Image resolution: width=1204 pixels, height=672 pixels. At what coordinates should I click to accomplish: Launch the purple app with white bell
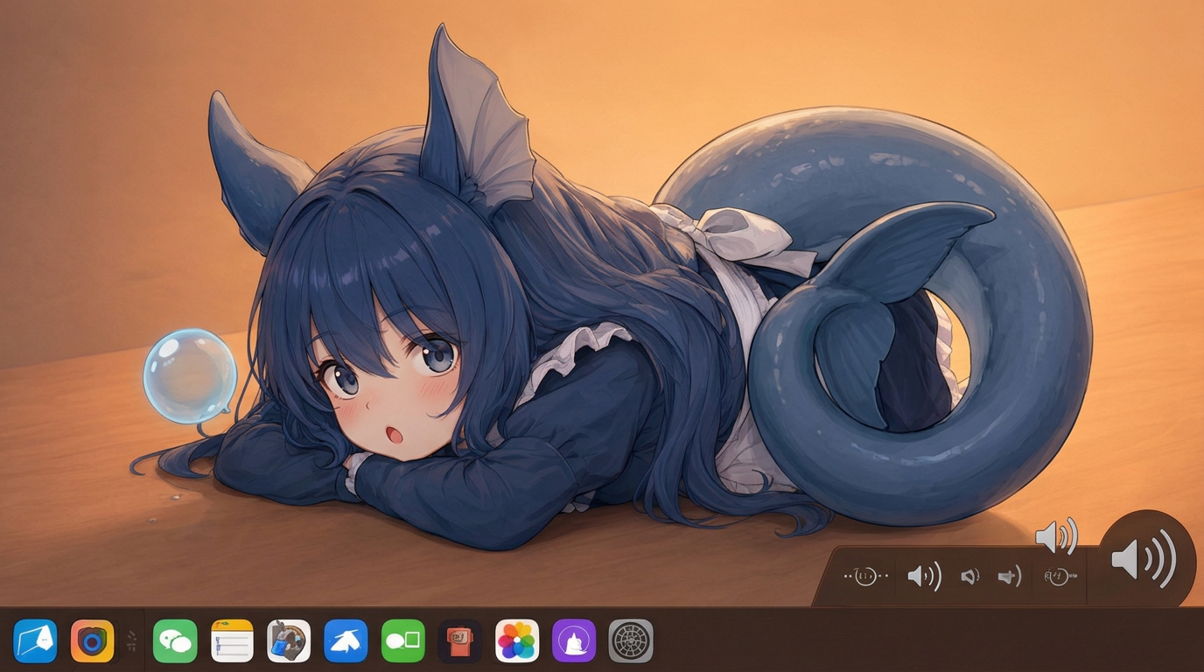coord(574,641)
